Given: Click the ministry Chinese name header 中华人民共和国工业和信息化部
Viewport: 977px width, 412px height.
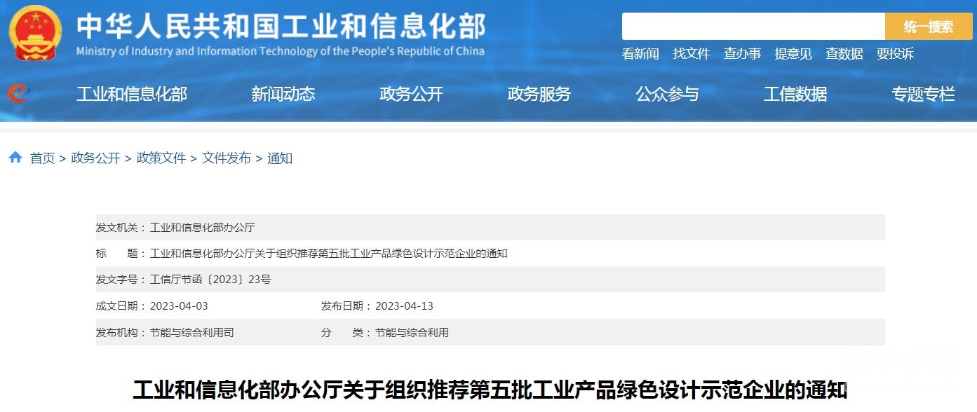Looking at the screenshot, I should coord(281,27).
